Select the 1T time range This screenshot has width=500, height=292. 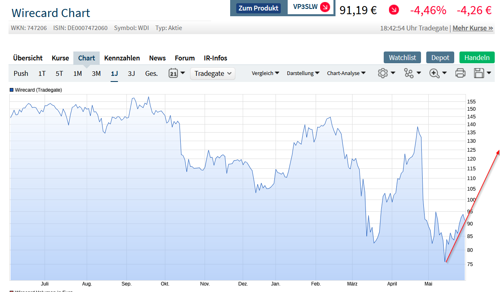(42, 73)
